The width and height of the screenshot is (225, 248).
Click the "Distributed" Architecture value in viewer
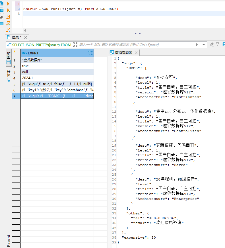tap(187, 97)
